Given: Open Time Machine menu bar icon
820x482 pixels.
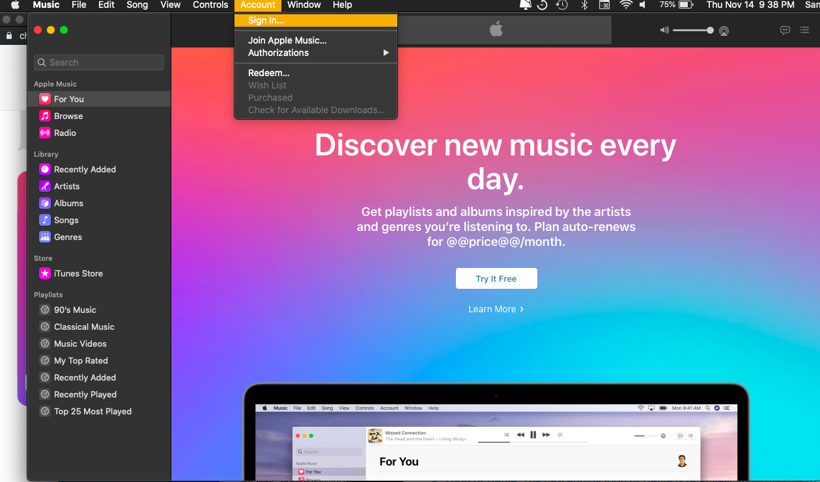Looking at the screenshot, I should (562, 5).
